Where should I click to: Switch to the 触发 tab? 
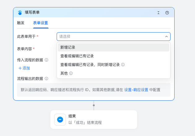[x=21, y=23]
